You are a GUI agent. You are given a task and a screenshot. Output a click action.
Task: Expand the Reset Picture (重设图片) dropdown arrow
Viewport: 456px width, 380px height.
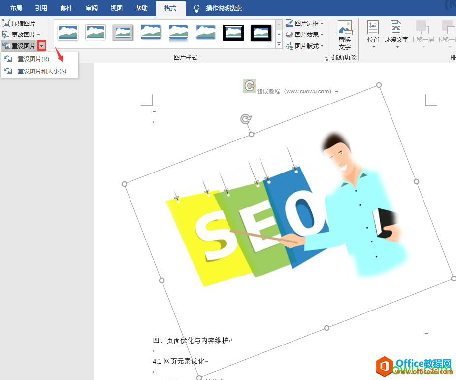[42, 46]
